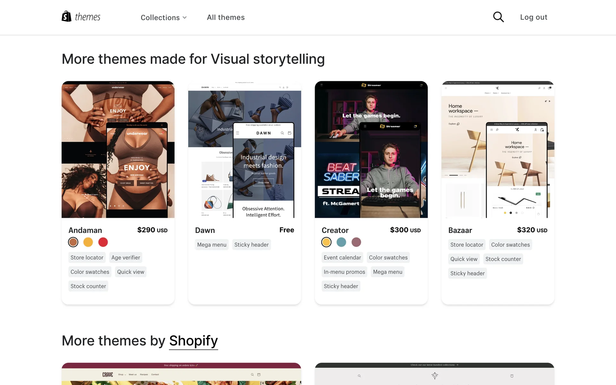Go to All themes
616x385 pixels.
pos(226,17)
